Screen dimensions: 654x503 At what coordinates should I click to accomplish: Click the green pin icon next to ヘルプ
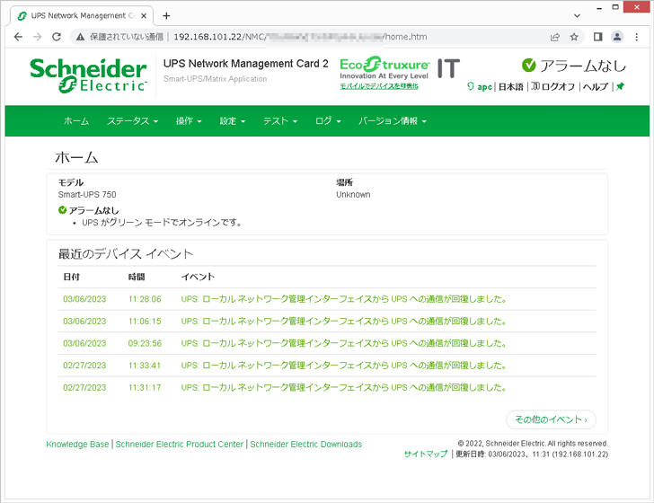point(620,86)
